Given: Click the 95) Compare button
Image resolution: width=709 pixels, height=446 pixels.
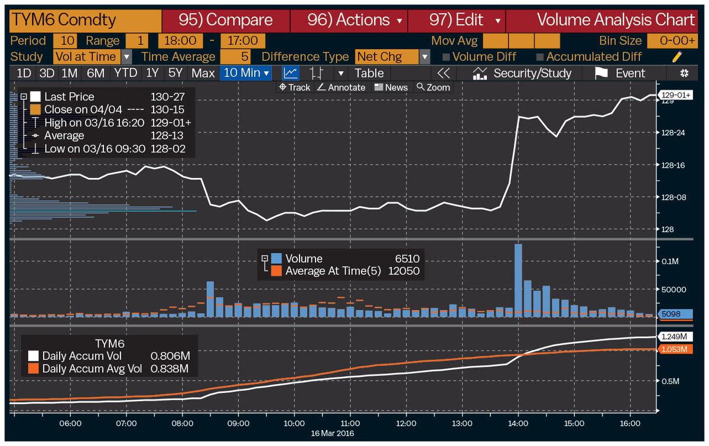Looking at the screenshot, I should point(226,20).
